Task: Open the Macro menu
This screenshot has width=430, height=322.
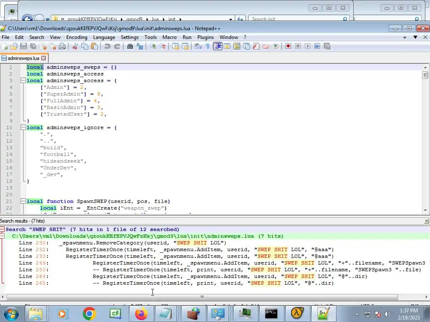Action: point(170,37)
